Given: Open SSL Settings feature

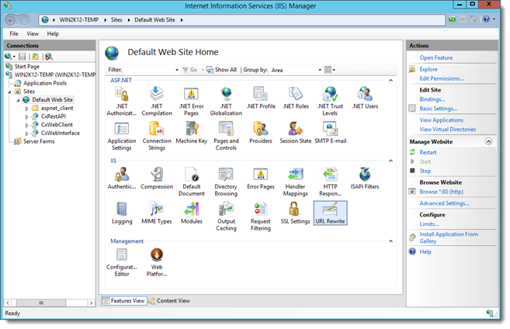Looking at the screenshot, I should [295, 213].
